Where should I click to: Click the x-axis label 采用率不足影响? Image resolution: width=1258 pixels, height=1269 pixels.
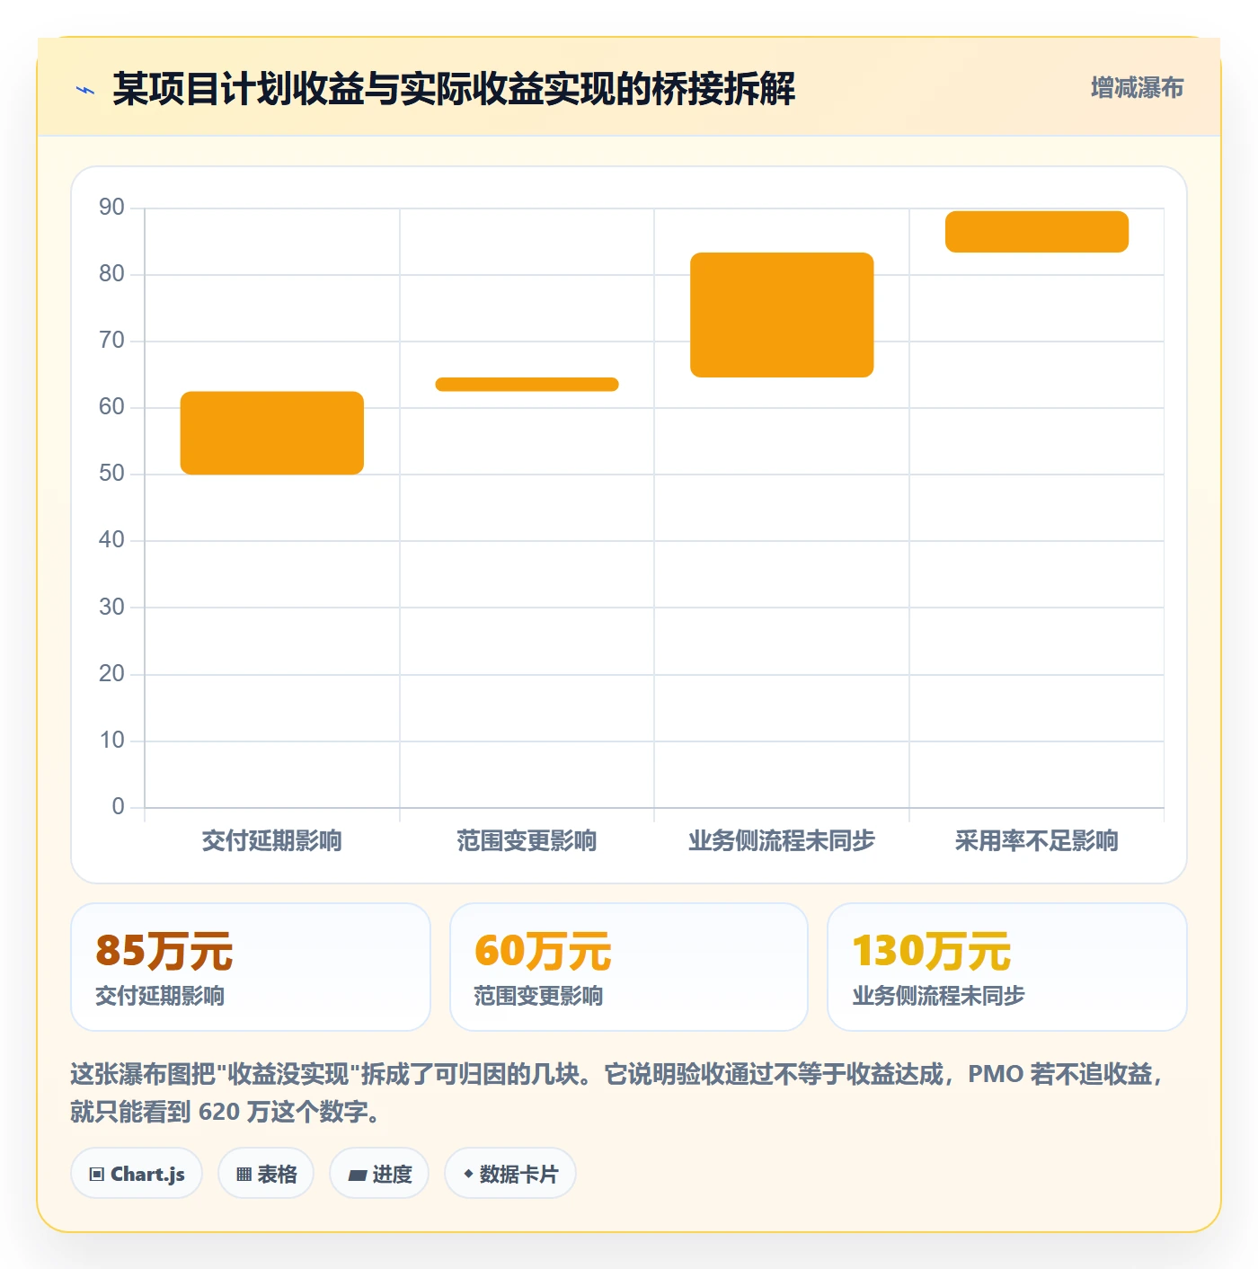pos(1037,841)
